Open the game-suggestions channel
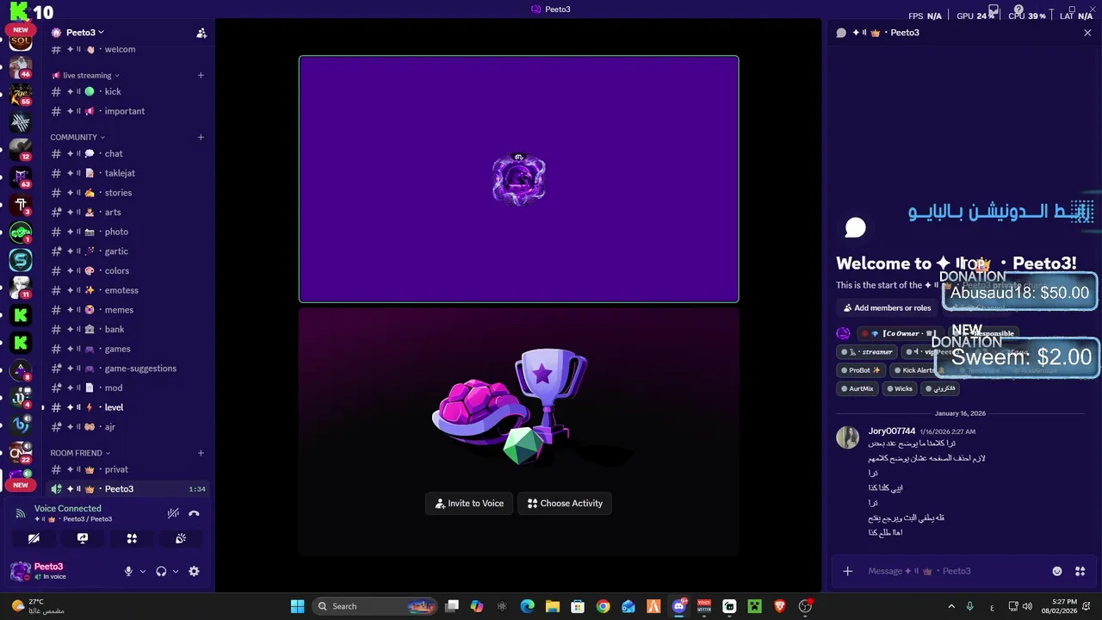Screen dimensions: 1102x620 pos(127,369)
